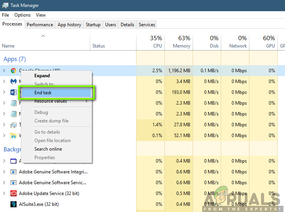Click the Task Manager title bar icon
Viewport: 285px width, 212px height.
[x=5, y=5]
